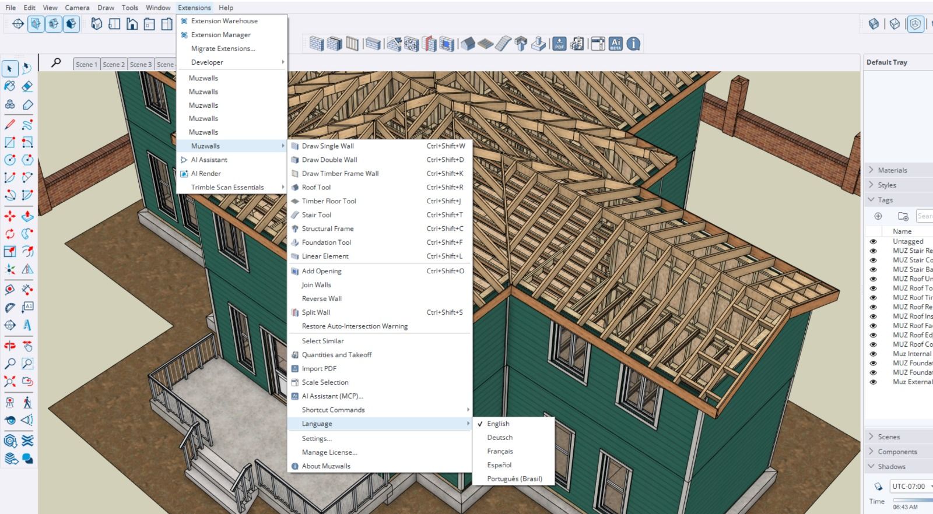
Task: Choose the Walk tool
Action: coord(27,402)
